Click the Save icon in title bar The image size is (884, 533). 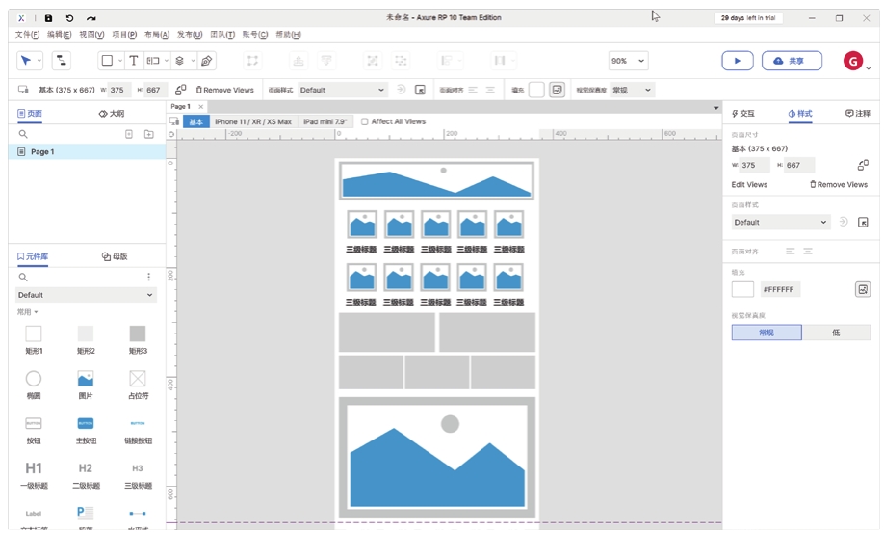[x=48, y=18]
